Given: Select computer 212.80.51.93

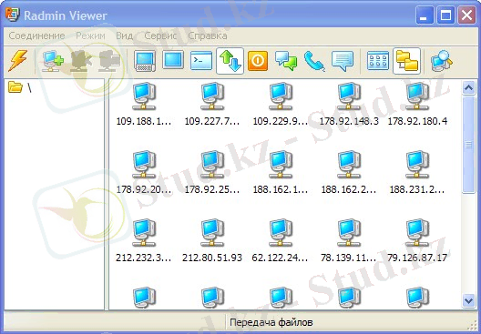Looking at the screenshot, I should pos(211,241).
